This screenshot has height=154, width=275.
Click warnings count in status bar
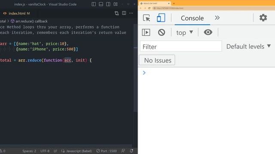click(x=3, y=151)
